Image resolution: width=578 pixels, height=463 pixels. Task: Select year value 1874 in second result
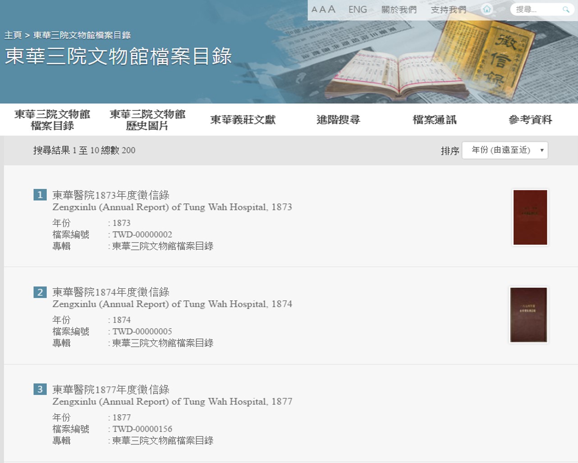pos(122,320)
